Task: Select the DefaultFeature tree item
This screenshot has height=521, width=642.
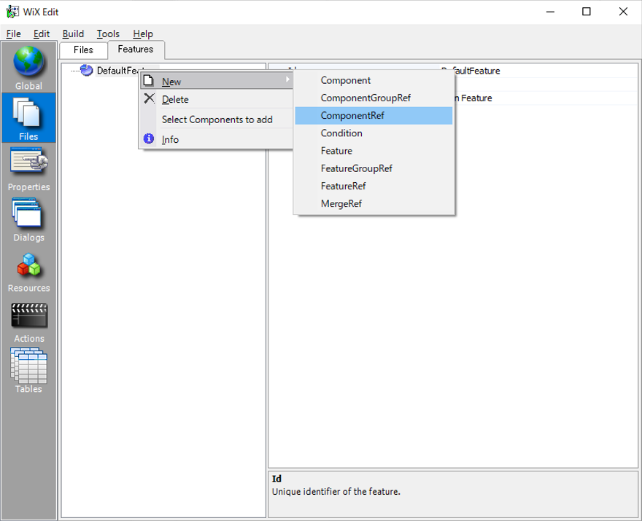Action: pos(118,71)
